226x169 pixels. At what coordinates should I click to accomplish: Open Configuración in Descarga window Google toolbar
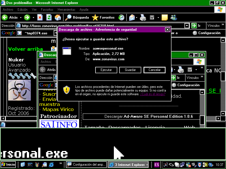coord(186,85)
